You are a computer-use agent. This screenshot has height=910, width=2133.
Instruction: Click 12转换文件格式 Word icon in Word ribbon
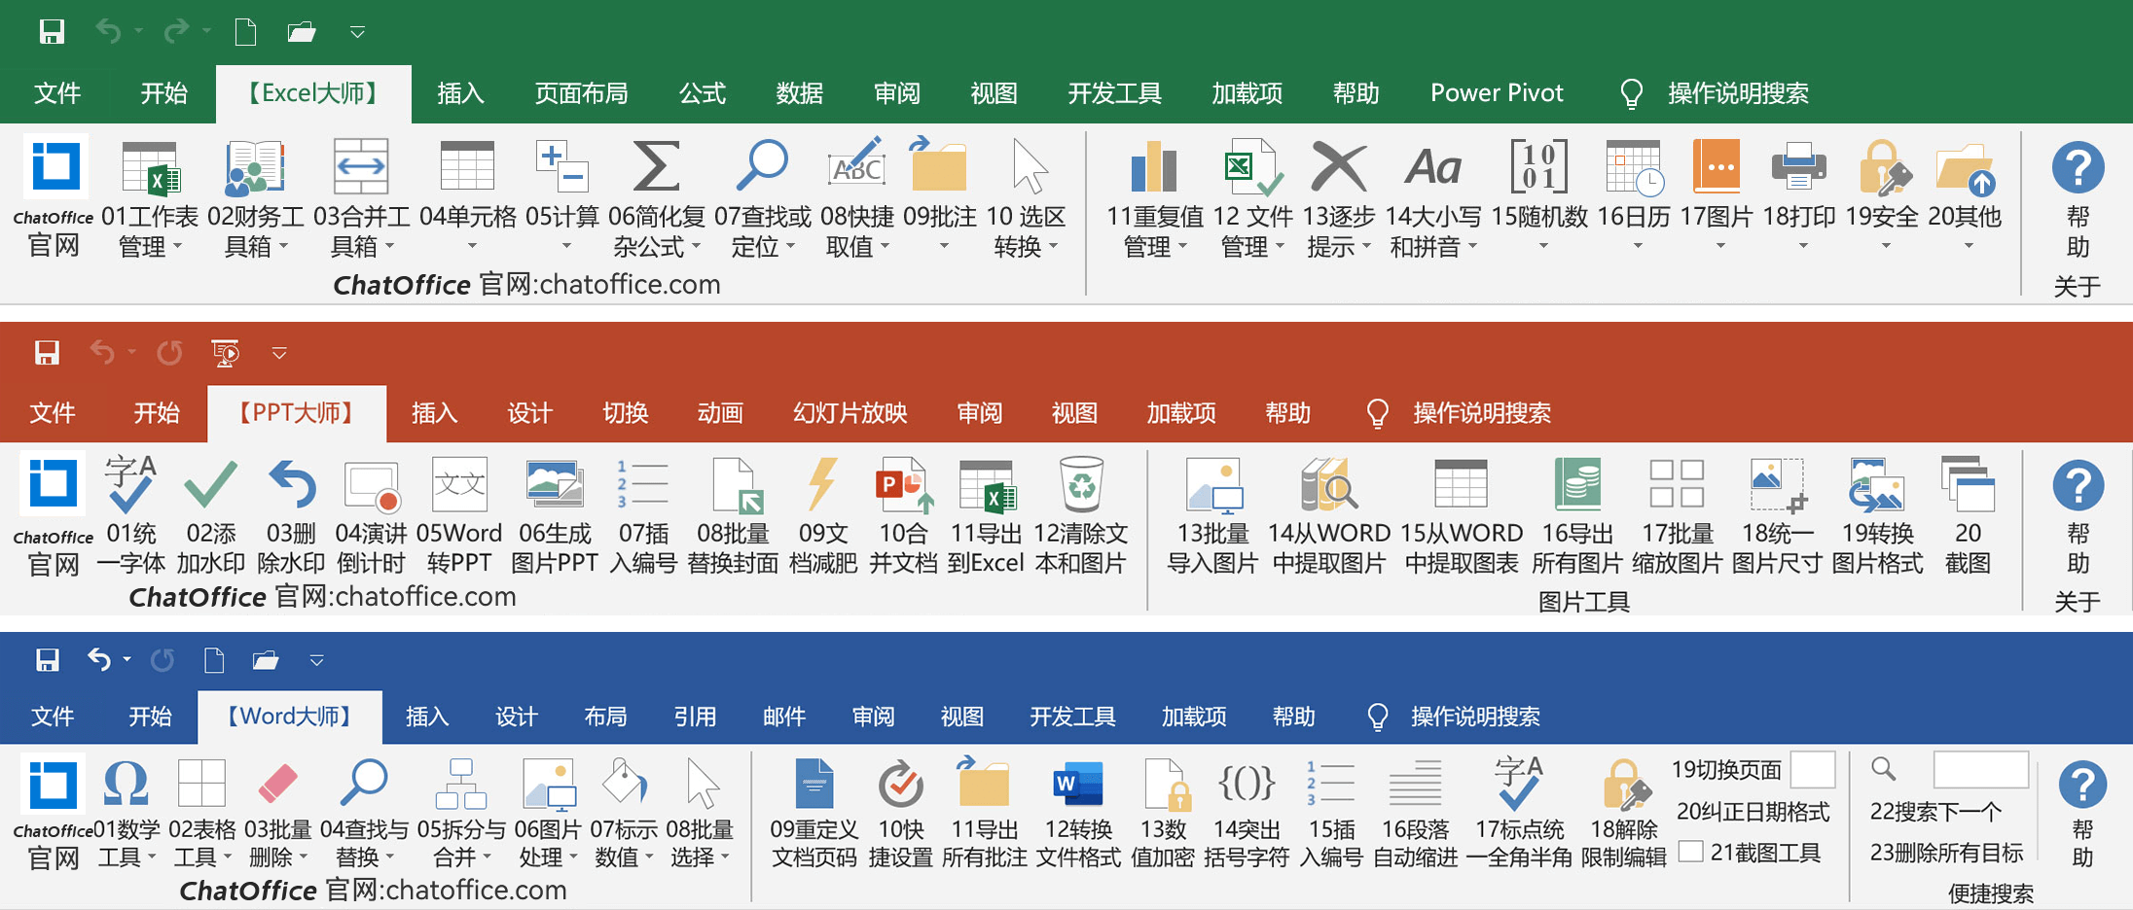click(x=1078, y=784)
